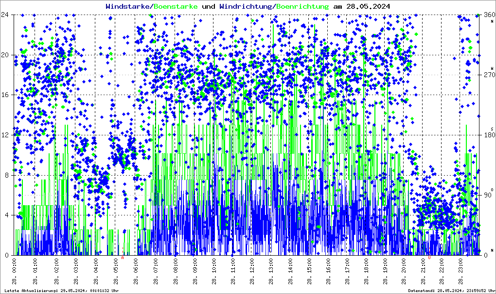Click time axis label '28. 06:00'
The height and width of the screenshot is (294, 496).
tap(135, 271)
